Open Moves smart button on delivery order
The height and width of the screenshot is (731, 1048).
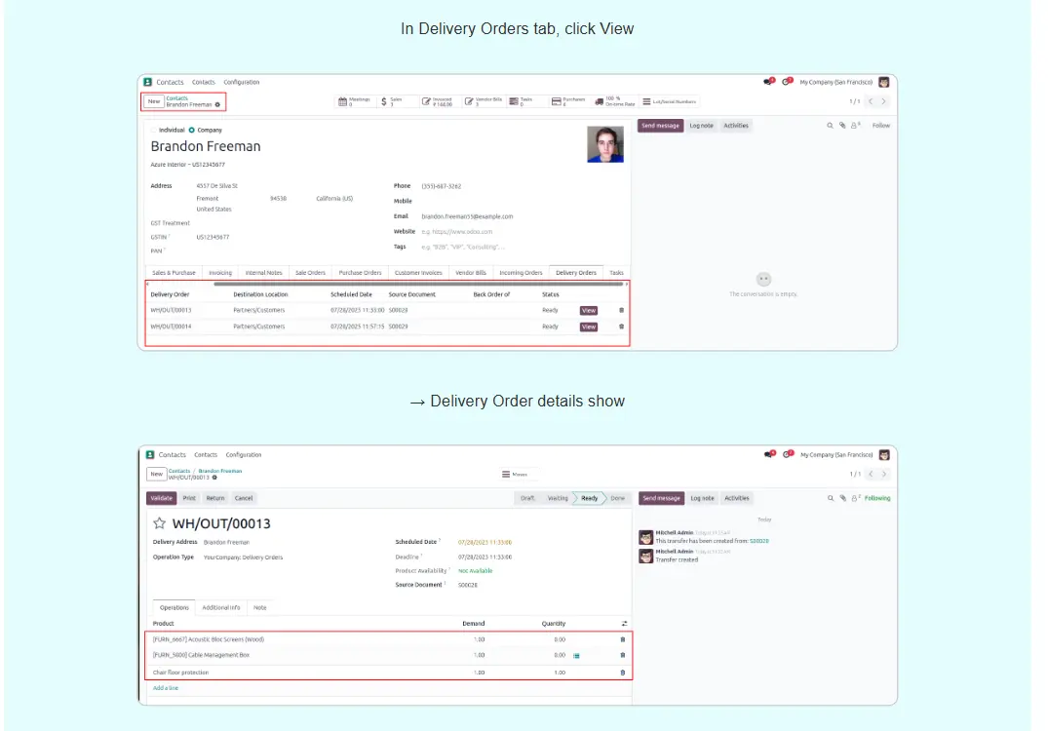[x=514, y=475]
